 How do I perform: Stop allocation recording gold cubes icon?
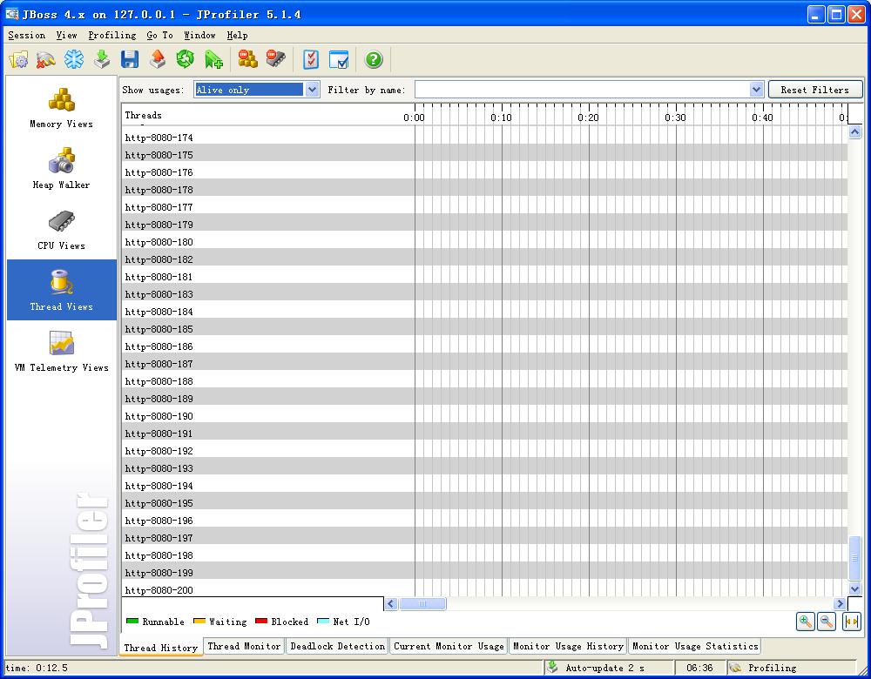[247, 59]
